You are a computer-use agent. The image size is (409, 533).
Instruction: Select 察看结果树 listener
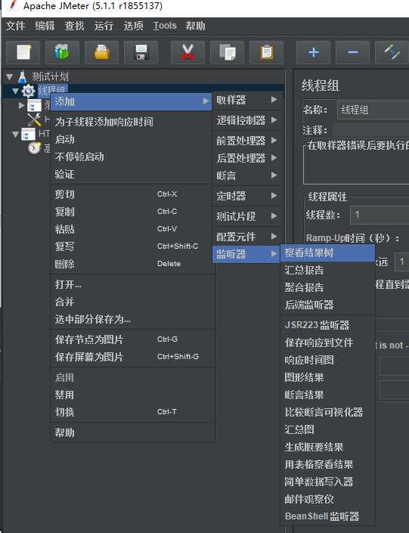click(x=327, y=253)
